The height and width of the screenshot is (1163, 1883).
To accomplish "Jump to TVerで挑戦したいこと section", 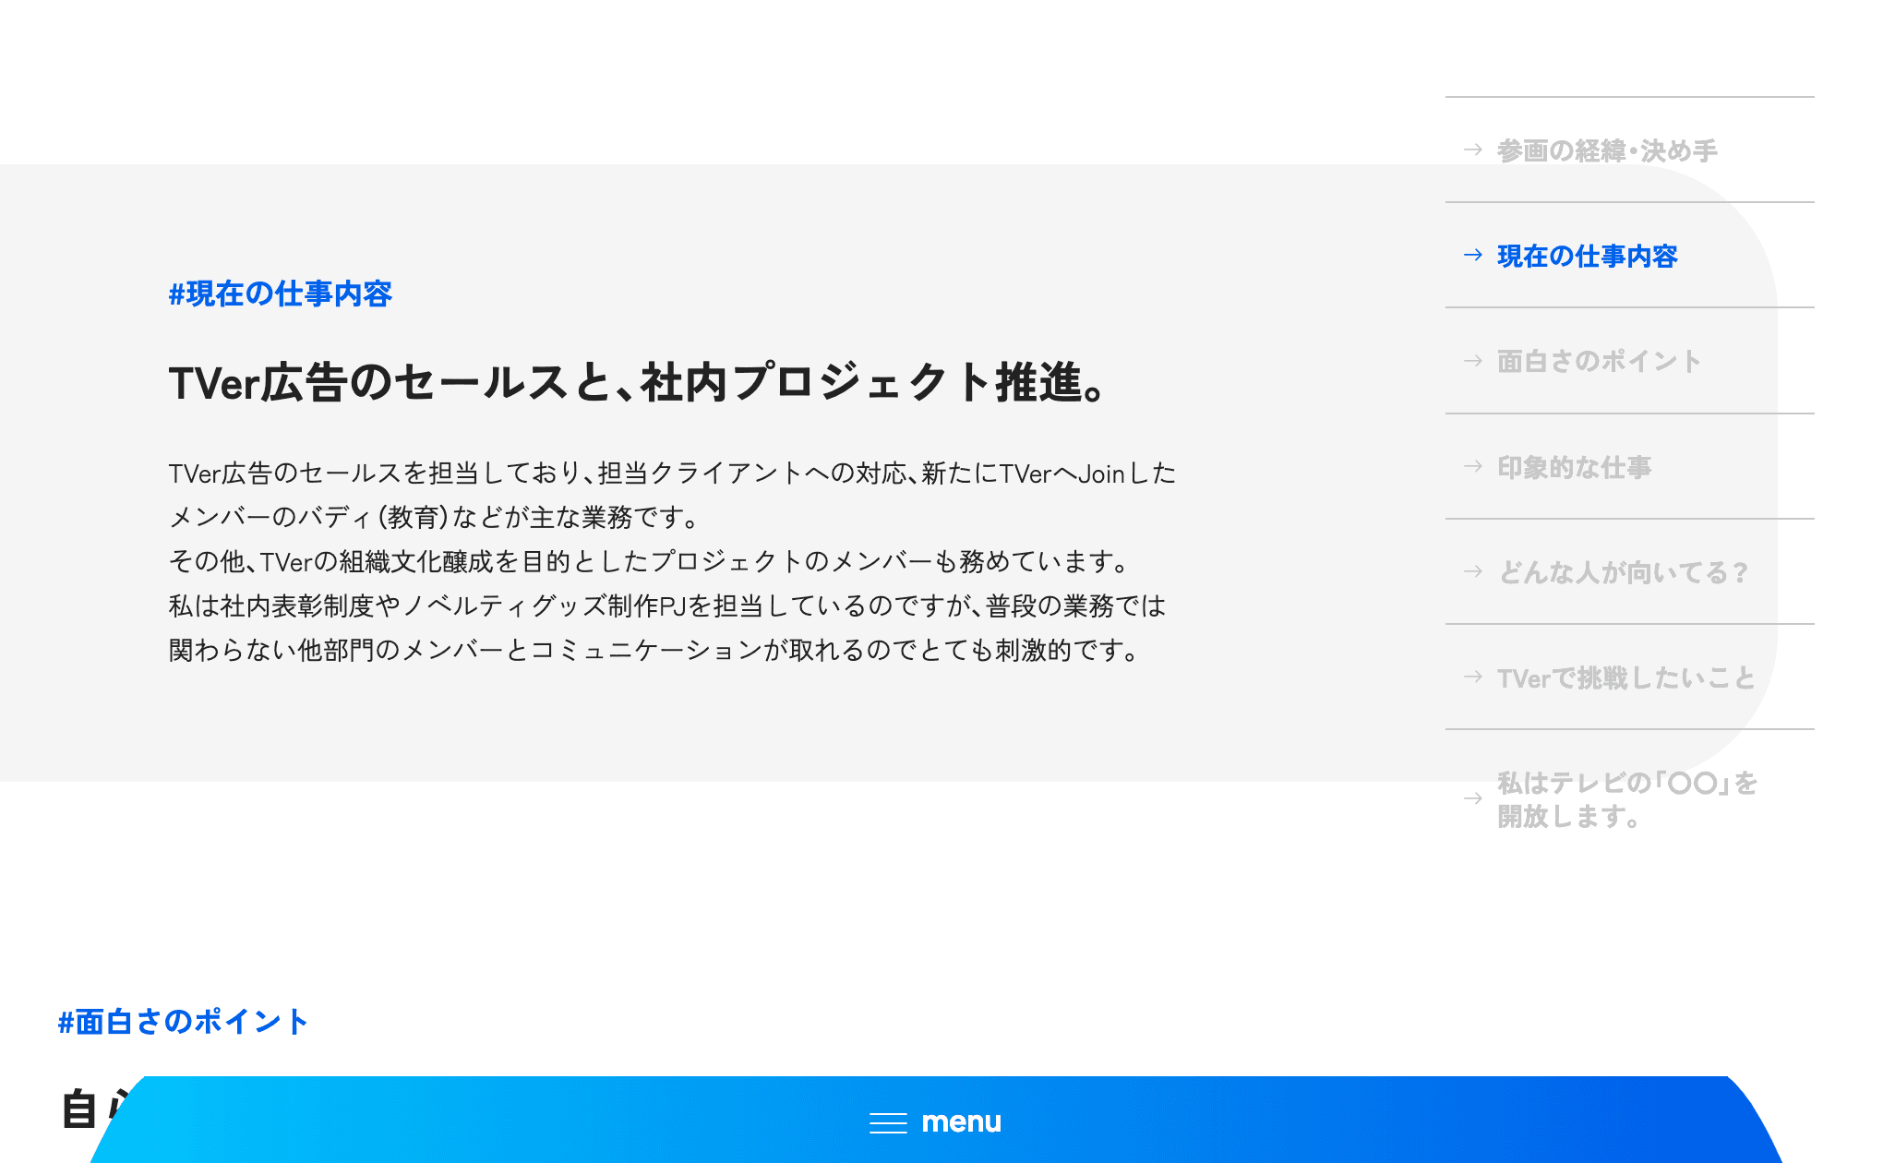I will click(1626, 677).
